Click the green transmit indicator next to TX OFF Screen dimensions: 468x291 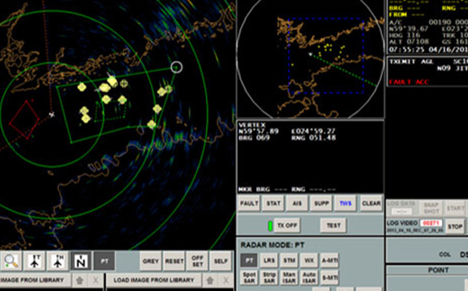coord(270,226)
